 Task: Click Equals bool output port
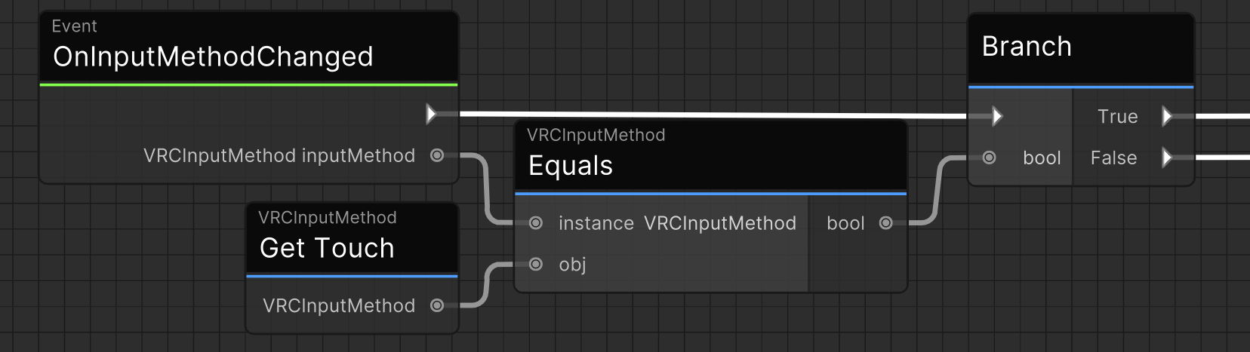click(x=886, y=223)
